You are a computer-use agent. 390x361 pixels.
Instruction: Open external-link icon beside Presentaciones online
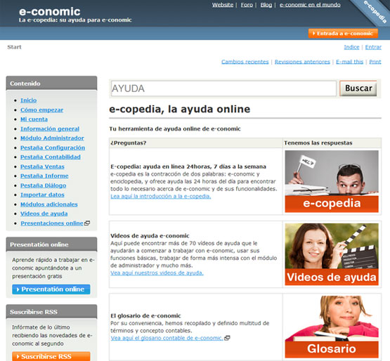tap(87, 223)
